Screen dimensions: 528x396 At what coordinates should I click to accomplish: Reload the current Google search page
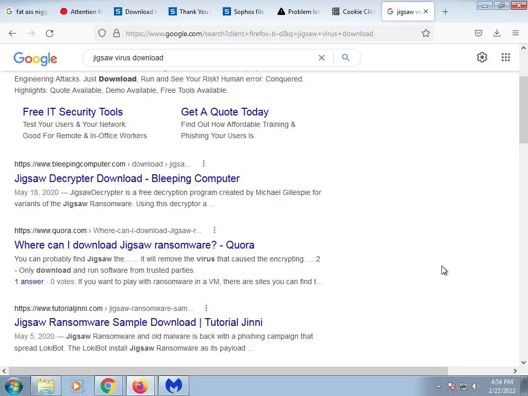click(49, 34)
